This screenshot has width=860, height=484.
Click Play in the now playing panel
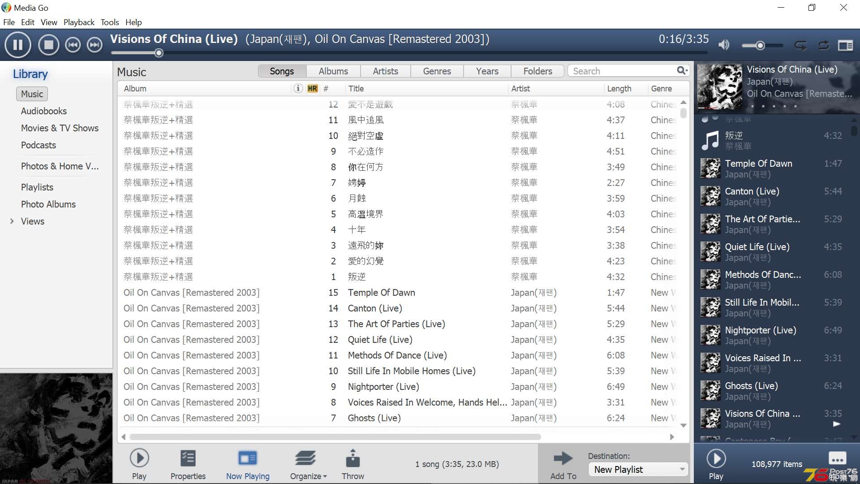(x=716, y=464)
